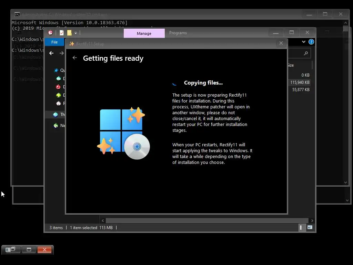Click the red close button on bottom-left toolbar
This screenshot has height=265, width=353.
(x=44, y=250)
